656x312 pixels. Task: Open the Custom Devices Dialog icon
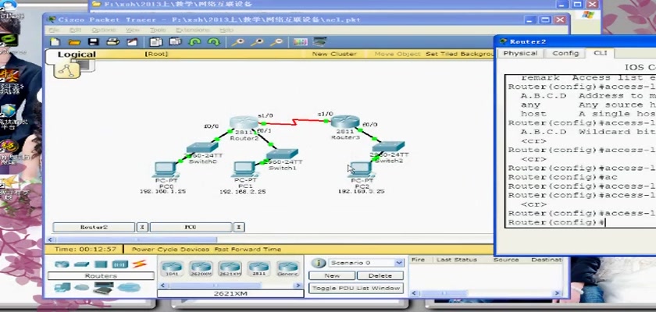coord(320,42)
